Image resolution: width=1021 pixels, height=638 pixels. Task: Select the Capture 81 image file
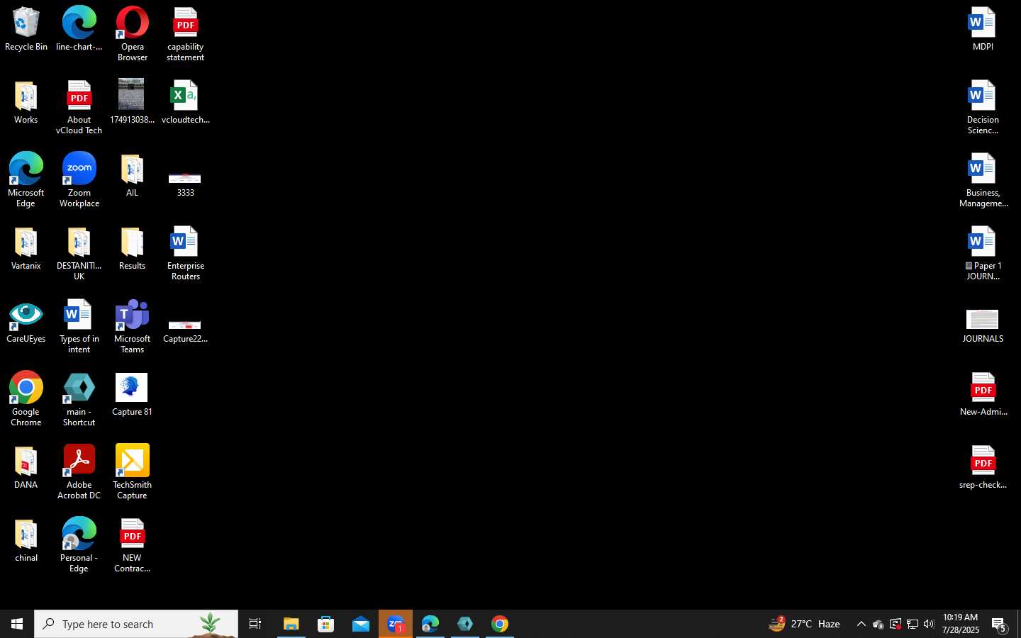(x=133, y=394)
